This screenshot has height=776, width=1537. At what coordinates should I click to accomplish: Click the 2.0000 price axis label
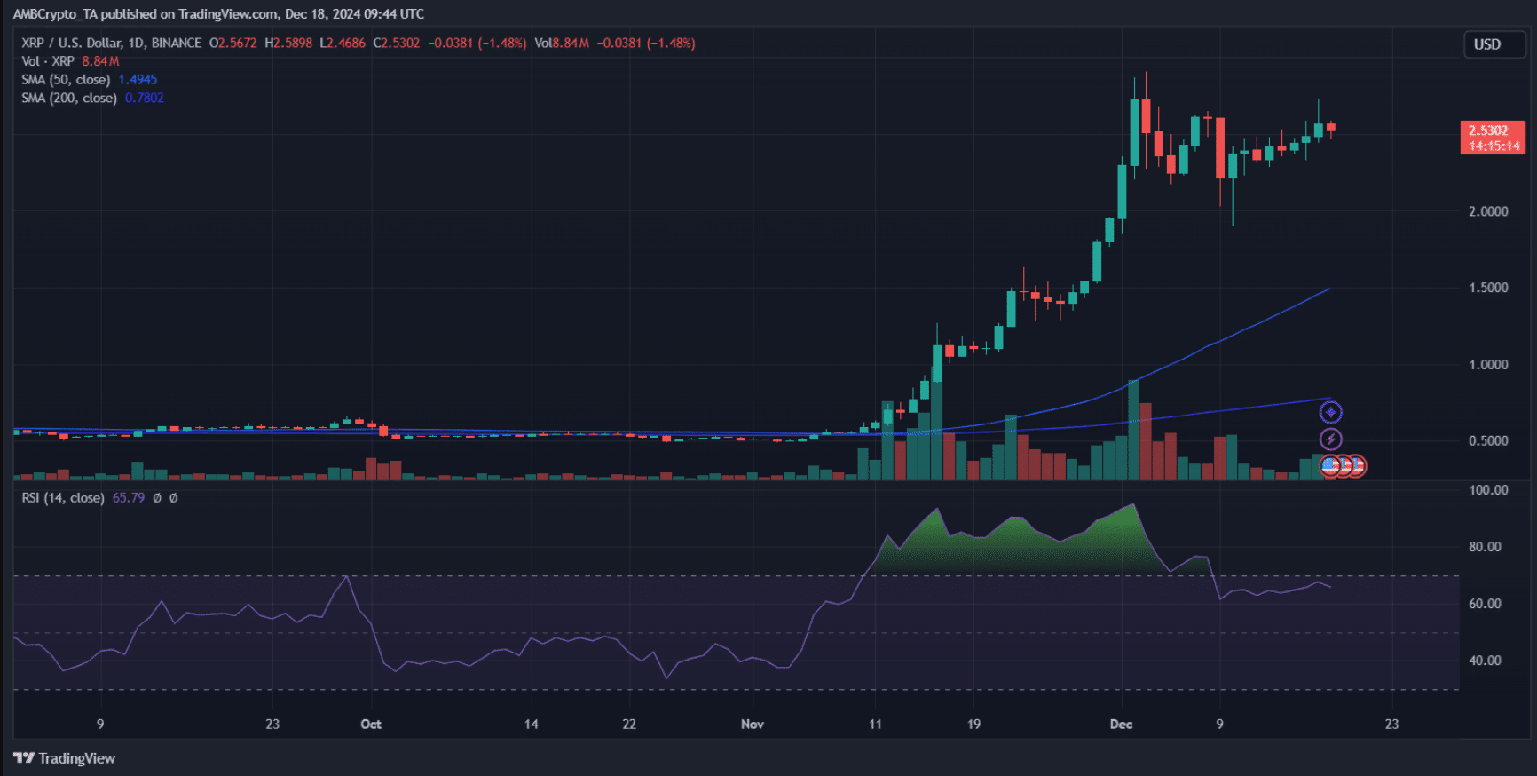[1488, 211]
